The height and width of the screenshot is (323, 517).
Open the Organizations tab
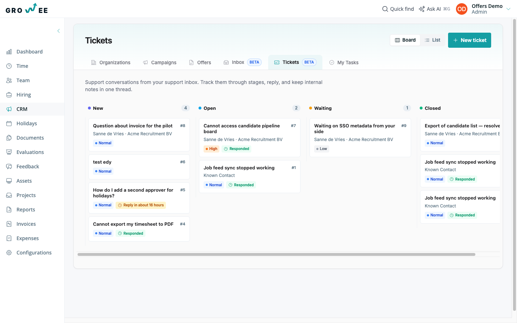[x=111, y=62]
